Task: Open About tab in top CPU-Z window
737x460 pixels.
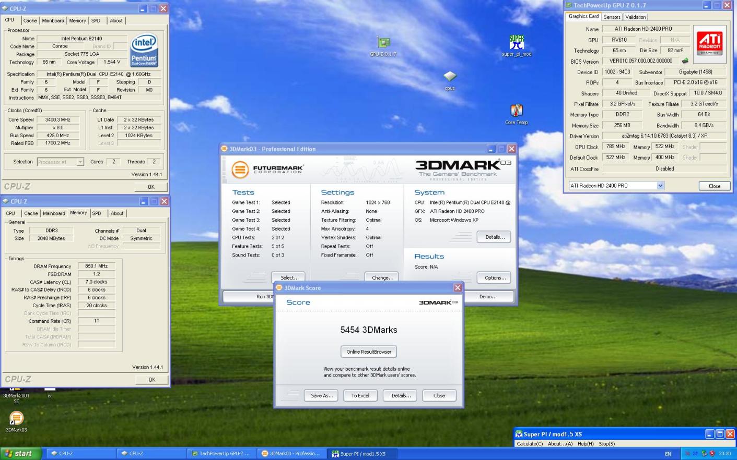Action: pyautogui.click(x=116, y=21)
